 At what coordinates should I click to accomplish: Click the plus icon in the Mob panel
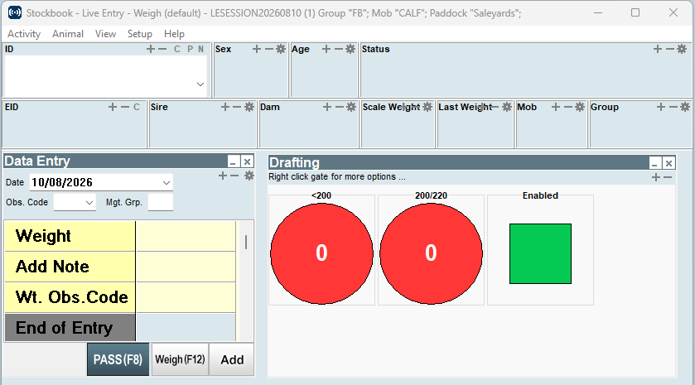point(556,107)
